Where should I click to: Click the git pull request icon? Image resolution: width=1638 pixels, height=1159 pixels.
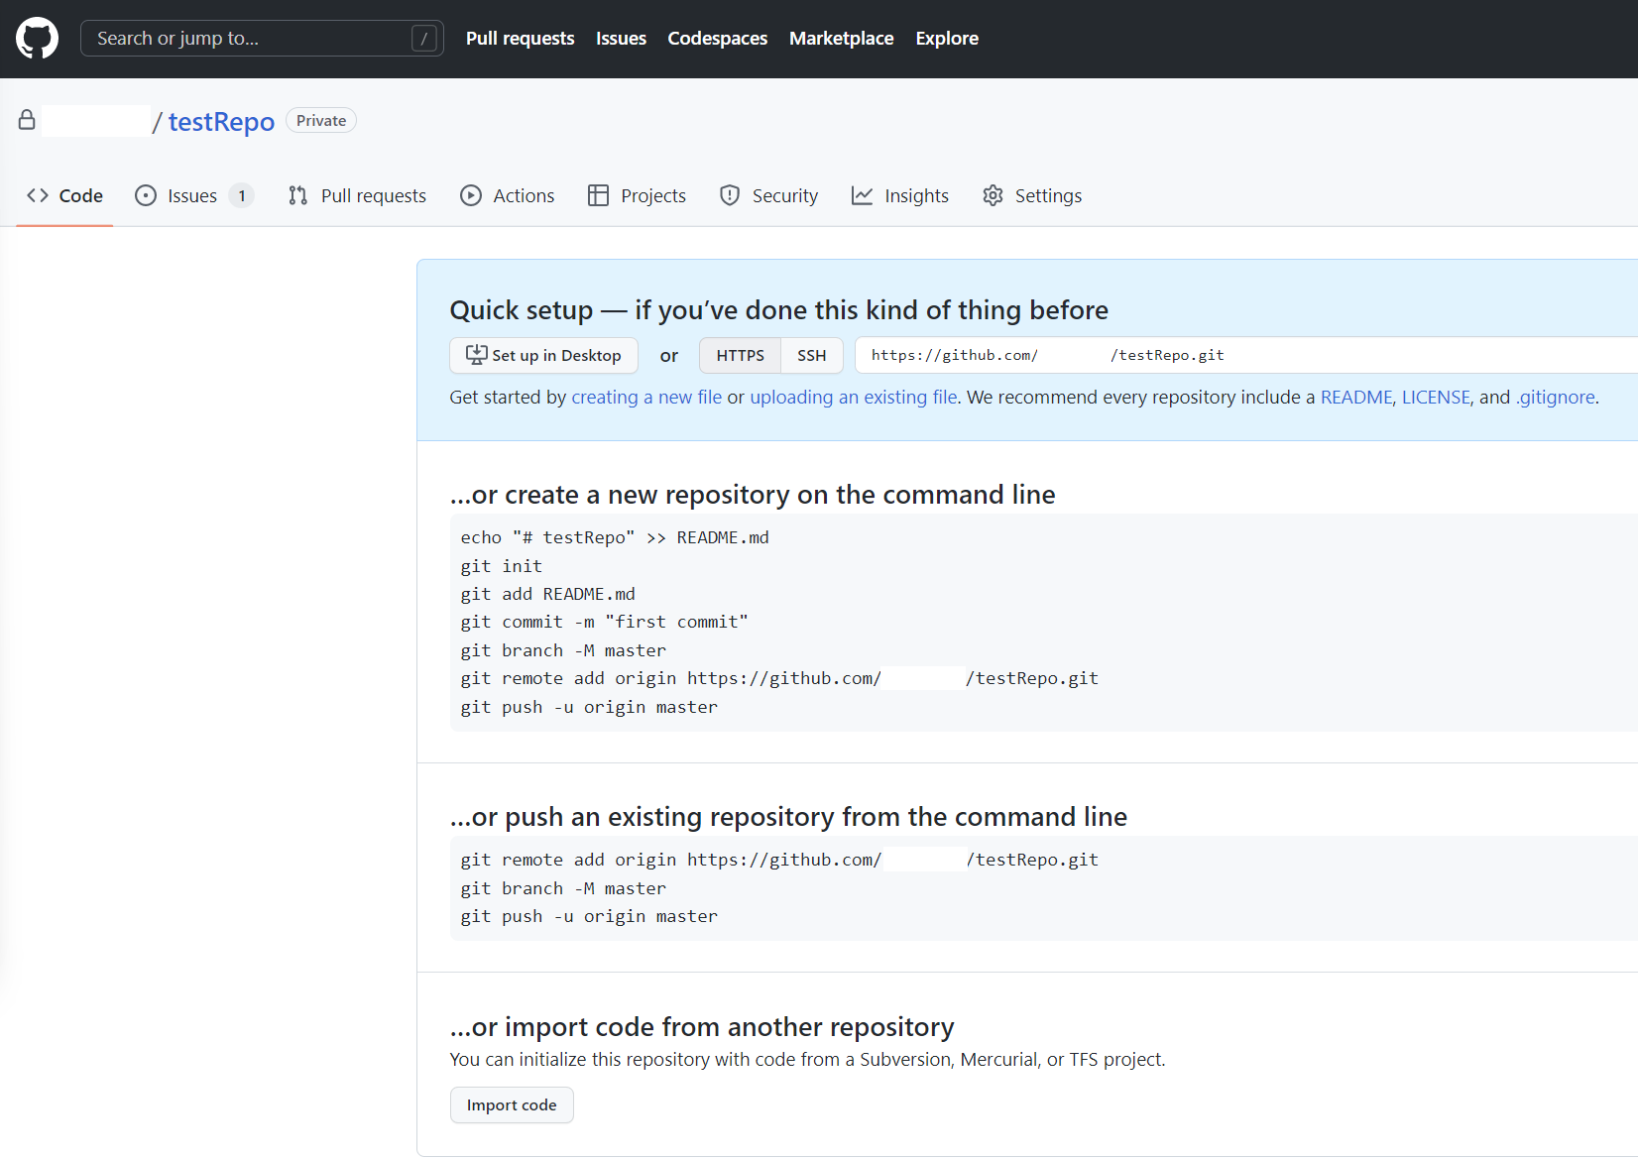pos(297,195)
